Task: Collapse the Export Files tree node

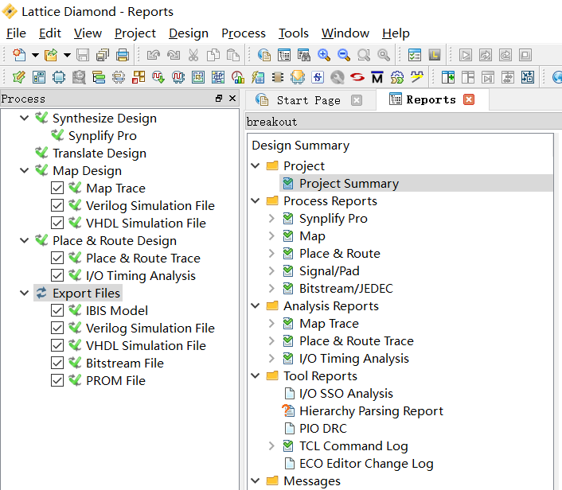Action: 25,293
